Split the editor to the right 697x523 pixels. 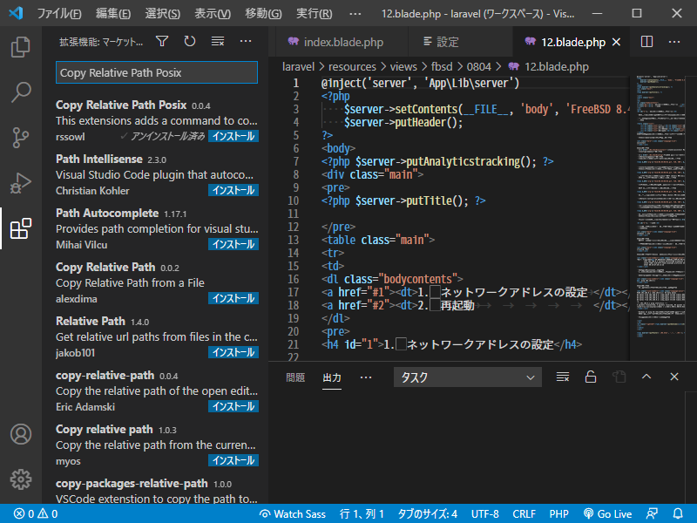646,41
